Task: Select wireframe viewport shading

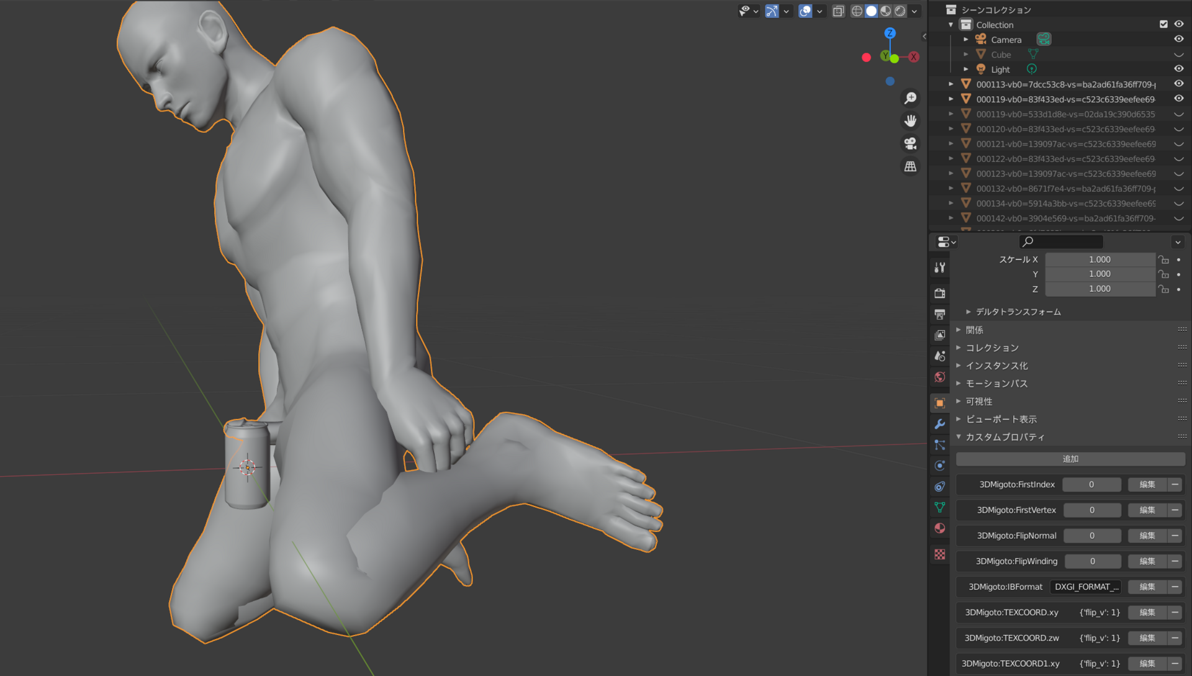Action: point(857,11)
